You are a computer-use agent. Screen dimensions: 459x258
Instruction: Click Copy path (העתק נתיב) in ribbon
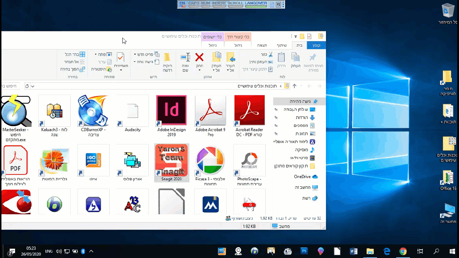pyautogui.click(x=261, y=62)
